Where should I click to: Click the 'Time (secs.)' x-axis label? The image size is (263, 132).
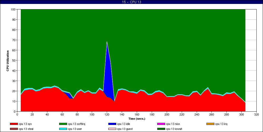coord(137,119)
